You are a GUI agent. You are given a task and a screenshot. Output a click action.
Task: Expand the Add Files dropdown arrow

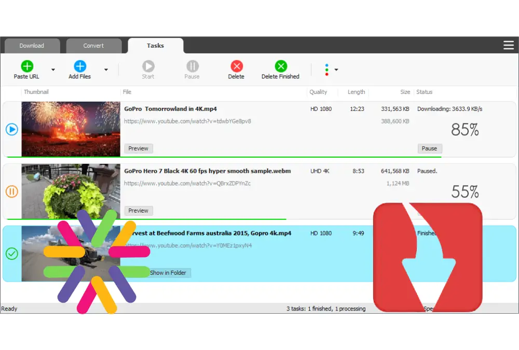click(106, 70)
